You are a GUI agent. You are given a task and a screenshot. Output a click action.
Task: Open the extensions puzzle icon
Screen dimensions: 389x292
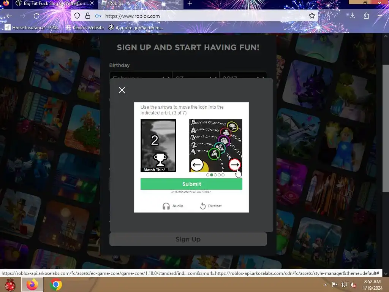point(366,16)
